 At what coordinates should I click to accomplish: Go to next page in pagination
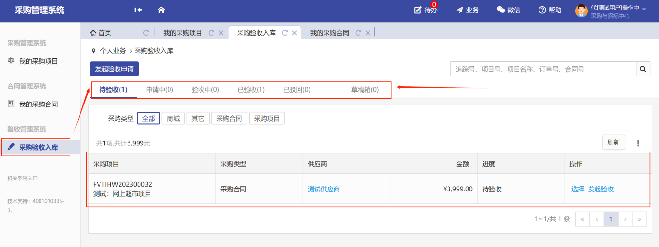click(x=625, y=219)
